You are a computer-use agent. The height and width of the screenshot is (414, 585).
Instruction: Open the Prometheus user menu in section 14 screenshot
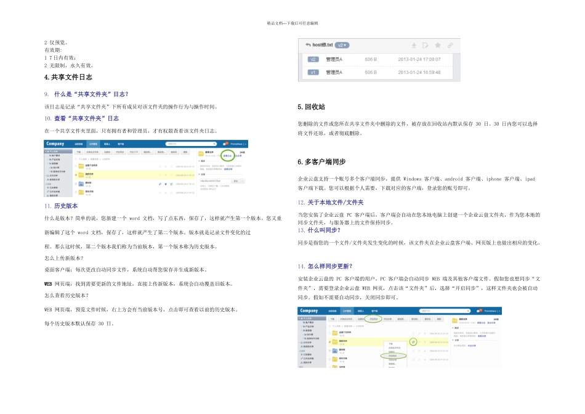493,310
